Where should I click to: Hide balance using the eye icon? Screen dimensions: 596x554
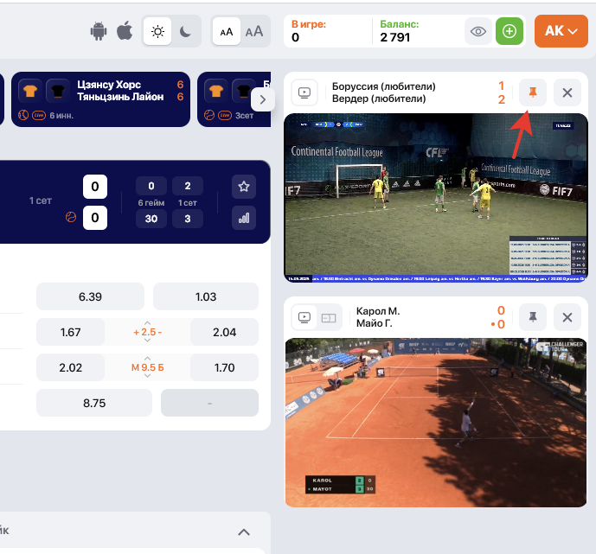(x=478, y=32)
